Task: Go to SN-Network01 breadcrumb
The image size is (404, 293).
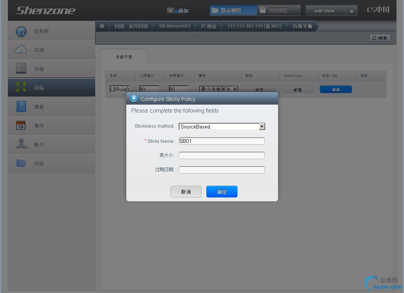Action: coord(174,26)
